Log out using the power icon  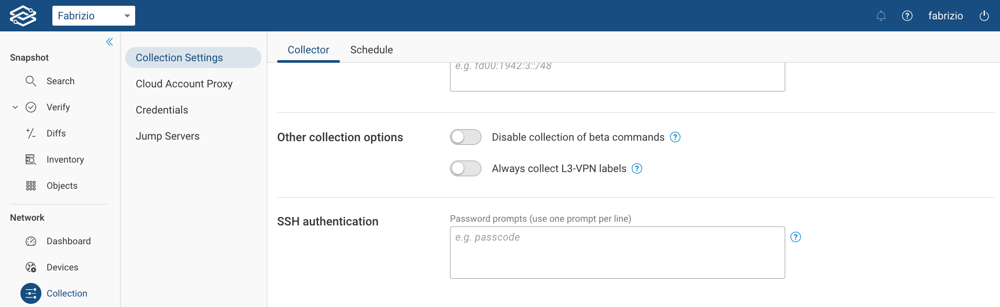tap(984, 16)
